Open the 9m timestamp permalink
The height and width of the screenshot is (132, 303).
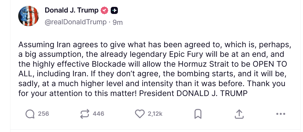tap(118, 22)
